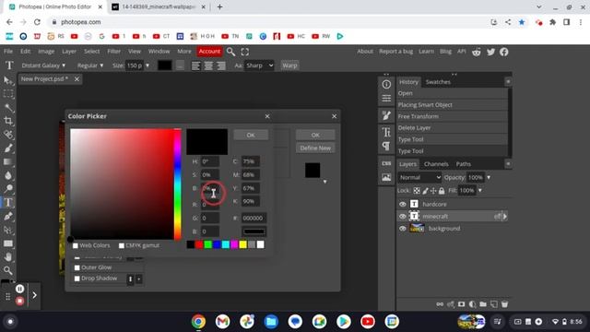Image resolution: width=590 pixels, height=332 pixels.
Task: Select the Move tool in left toolbar
Action: pyautogui.click(x=8, y=80)
